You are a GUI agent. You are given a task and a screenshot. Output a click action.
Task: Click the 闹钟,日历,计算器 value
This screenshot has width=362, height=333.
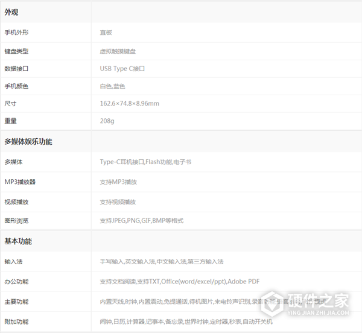coord(186,322)
